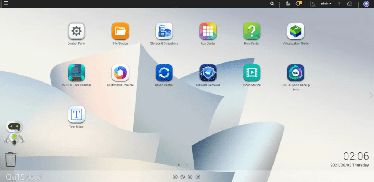Launch the Multimedia Console

[x=120, y=73]
